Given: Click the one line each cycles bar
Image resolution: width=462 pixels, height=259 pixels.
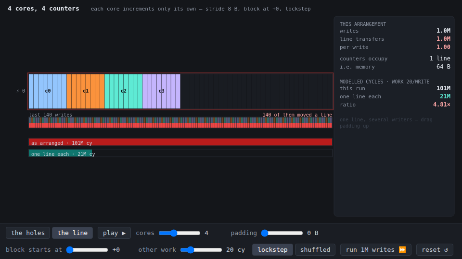Looking at the screenshot, I should click(180, 153).
